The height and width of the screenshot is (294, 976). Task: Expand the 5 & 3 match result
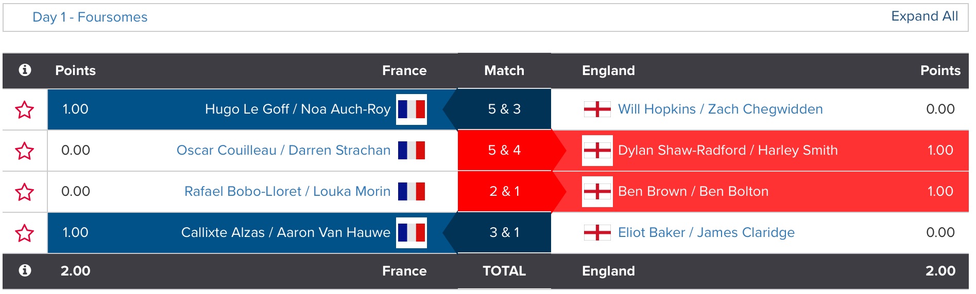point(504,109)
